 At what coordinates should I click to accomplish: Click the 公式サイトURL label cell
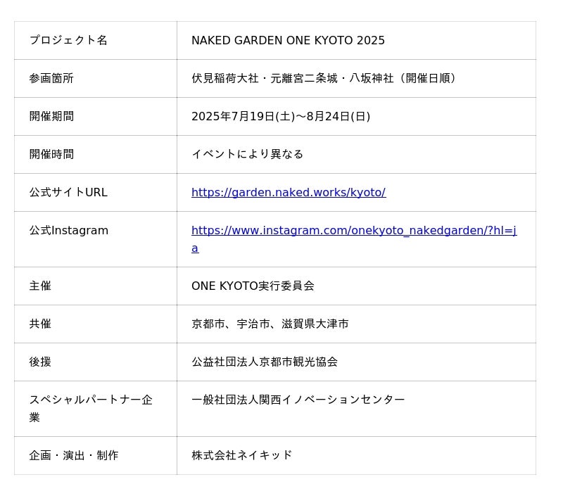pos(68,192)
